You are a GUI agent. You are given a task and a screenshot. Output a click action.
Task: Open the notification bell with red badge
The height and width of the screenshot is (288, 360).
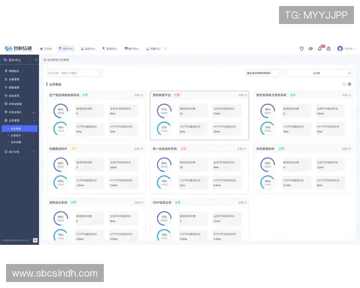[320, 49]
